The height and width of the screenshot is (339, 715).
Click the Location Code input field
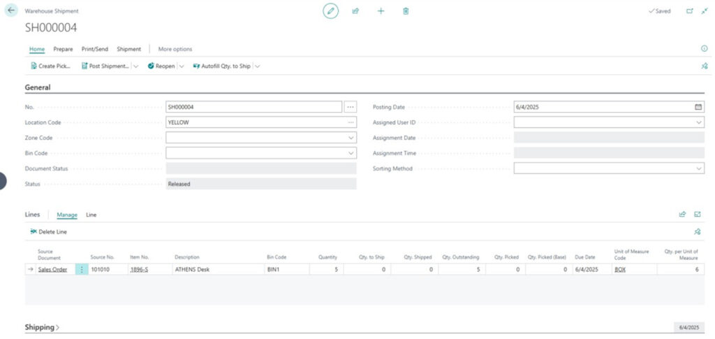coord(255,122)
